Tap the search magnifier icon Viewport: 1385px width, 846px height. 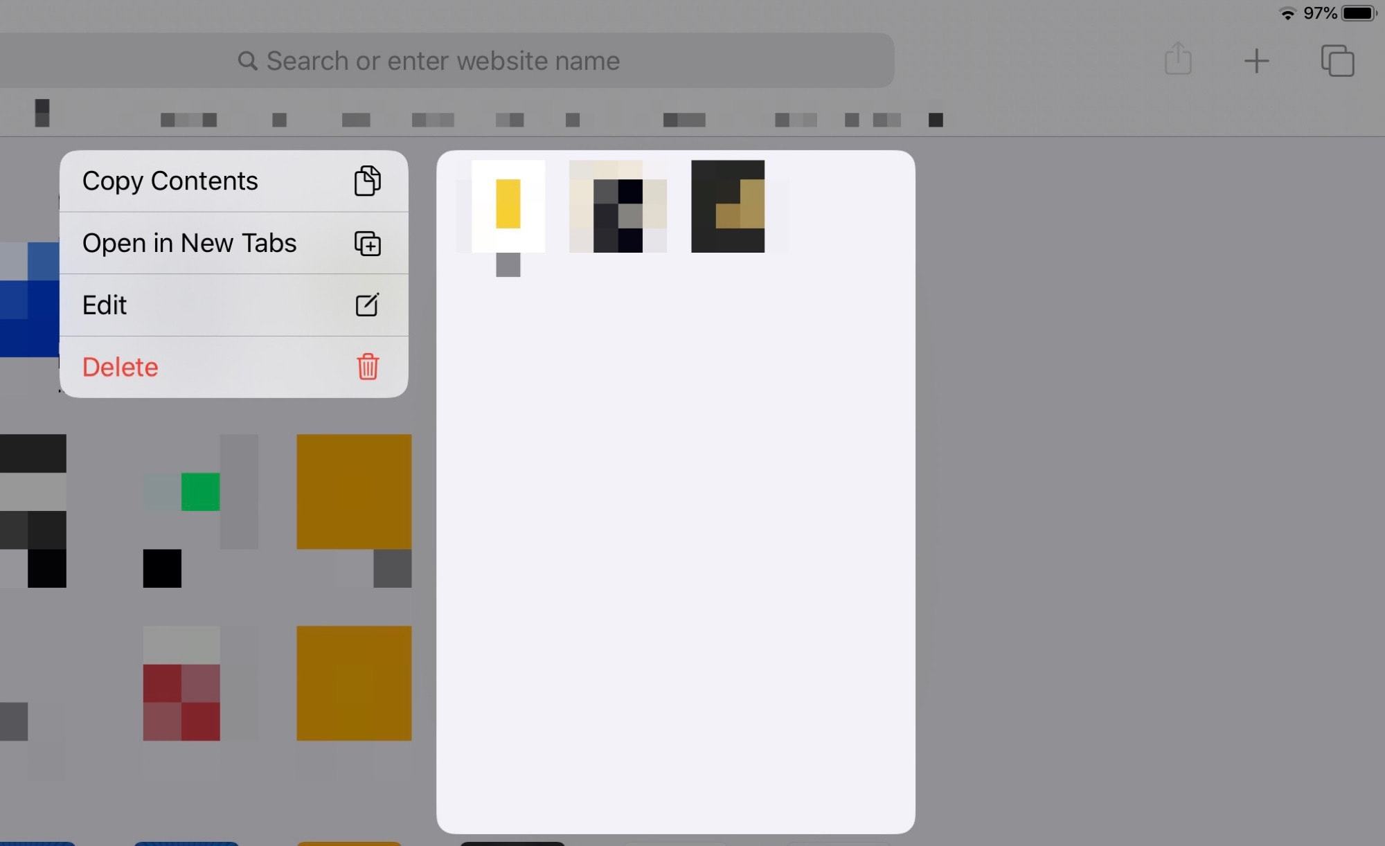pos(247,61)
